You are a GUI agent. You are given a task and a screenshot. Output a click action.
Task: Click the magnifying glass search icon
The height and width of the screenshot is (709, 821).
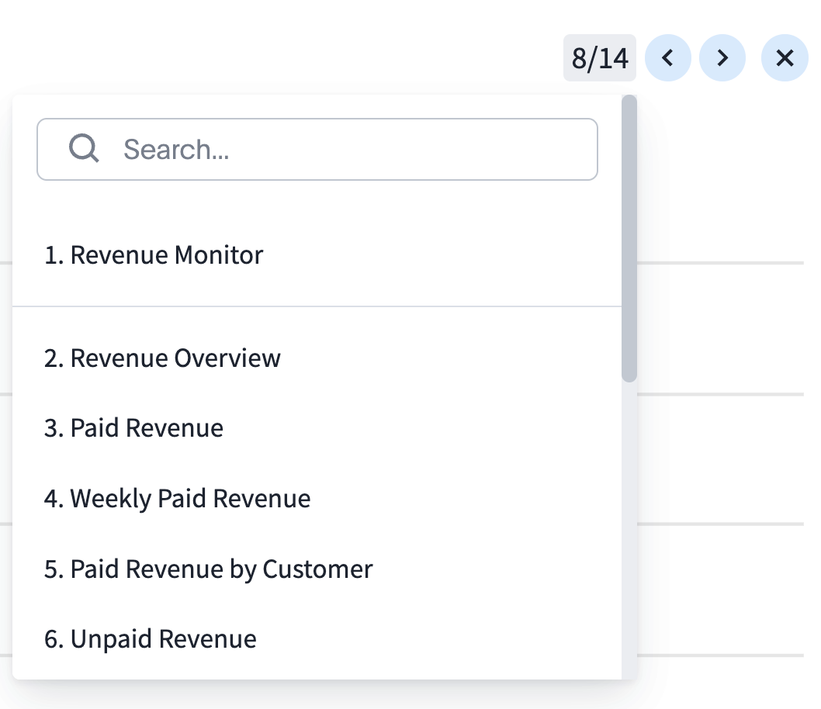click(84, 147)
